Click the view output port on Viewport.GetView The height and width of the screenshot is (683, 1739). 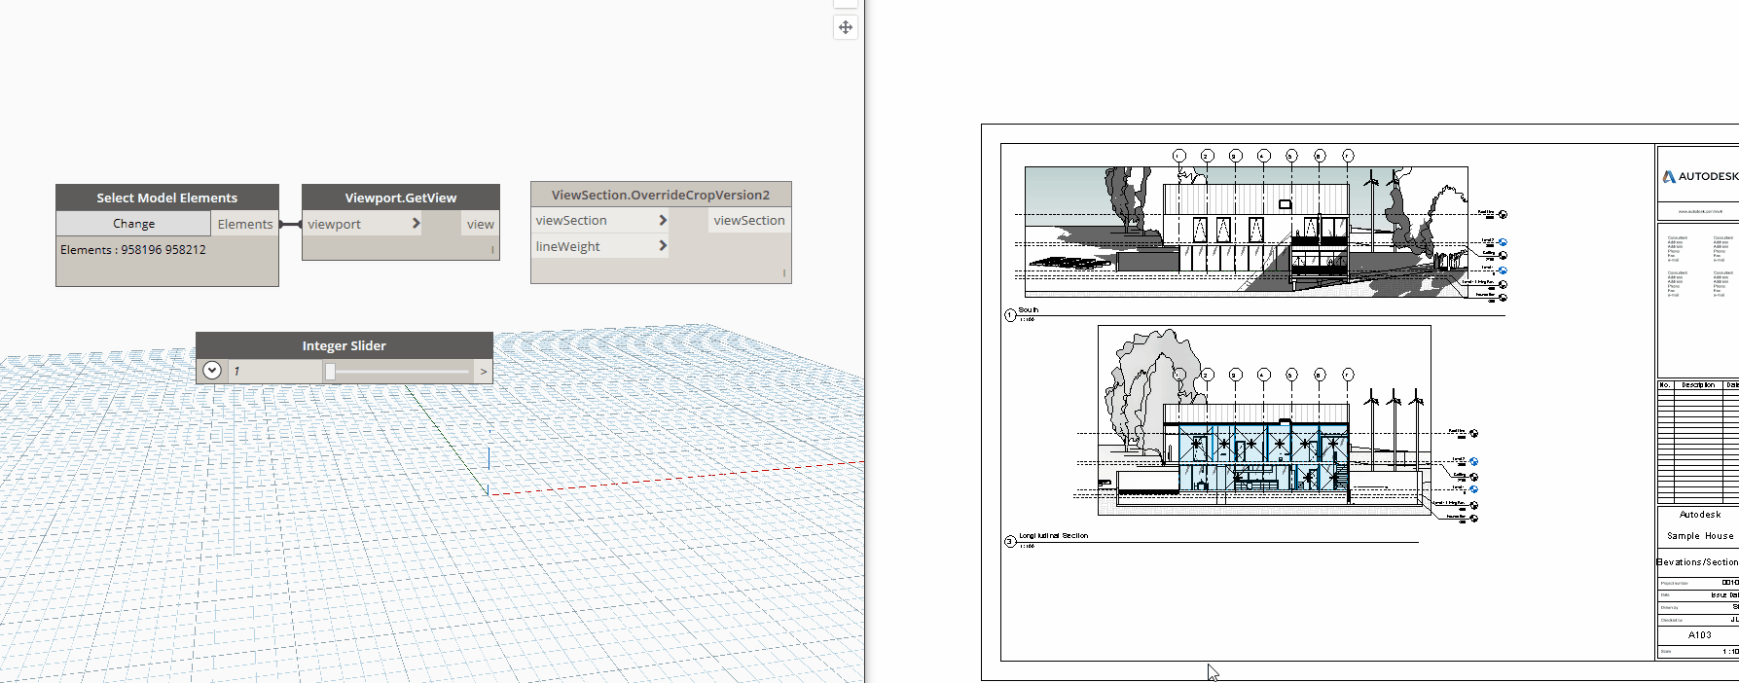click(x=480, y=224)
